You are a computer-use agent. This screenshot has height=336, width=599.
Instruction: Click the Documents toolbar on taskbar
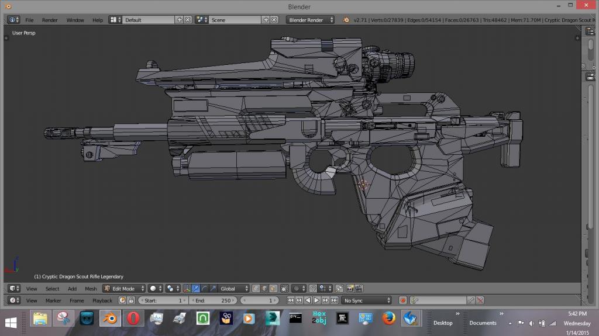click(483, 323)
